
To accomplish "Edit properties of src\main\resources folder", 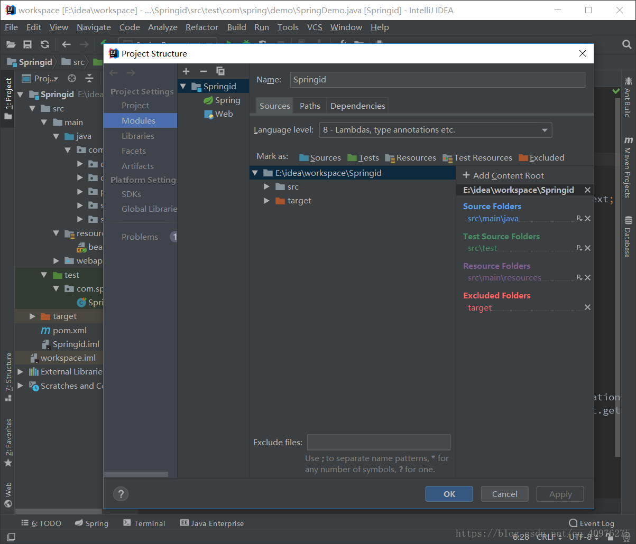I will coord(579,278).
